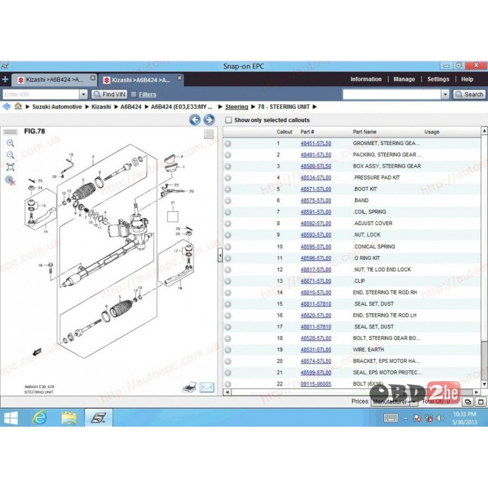Select row icon for .BOOT KIT
This screenshot has width=488, height=488.
228,189
